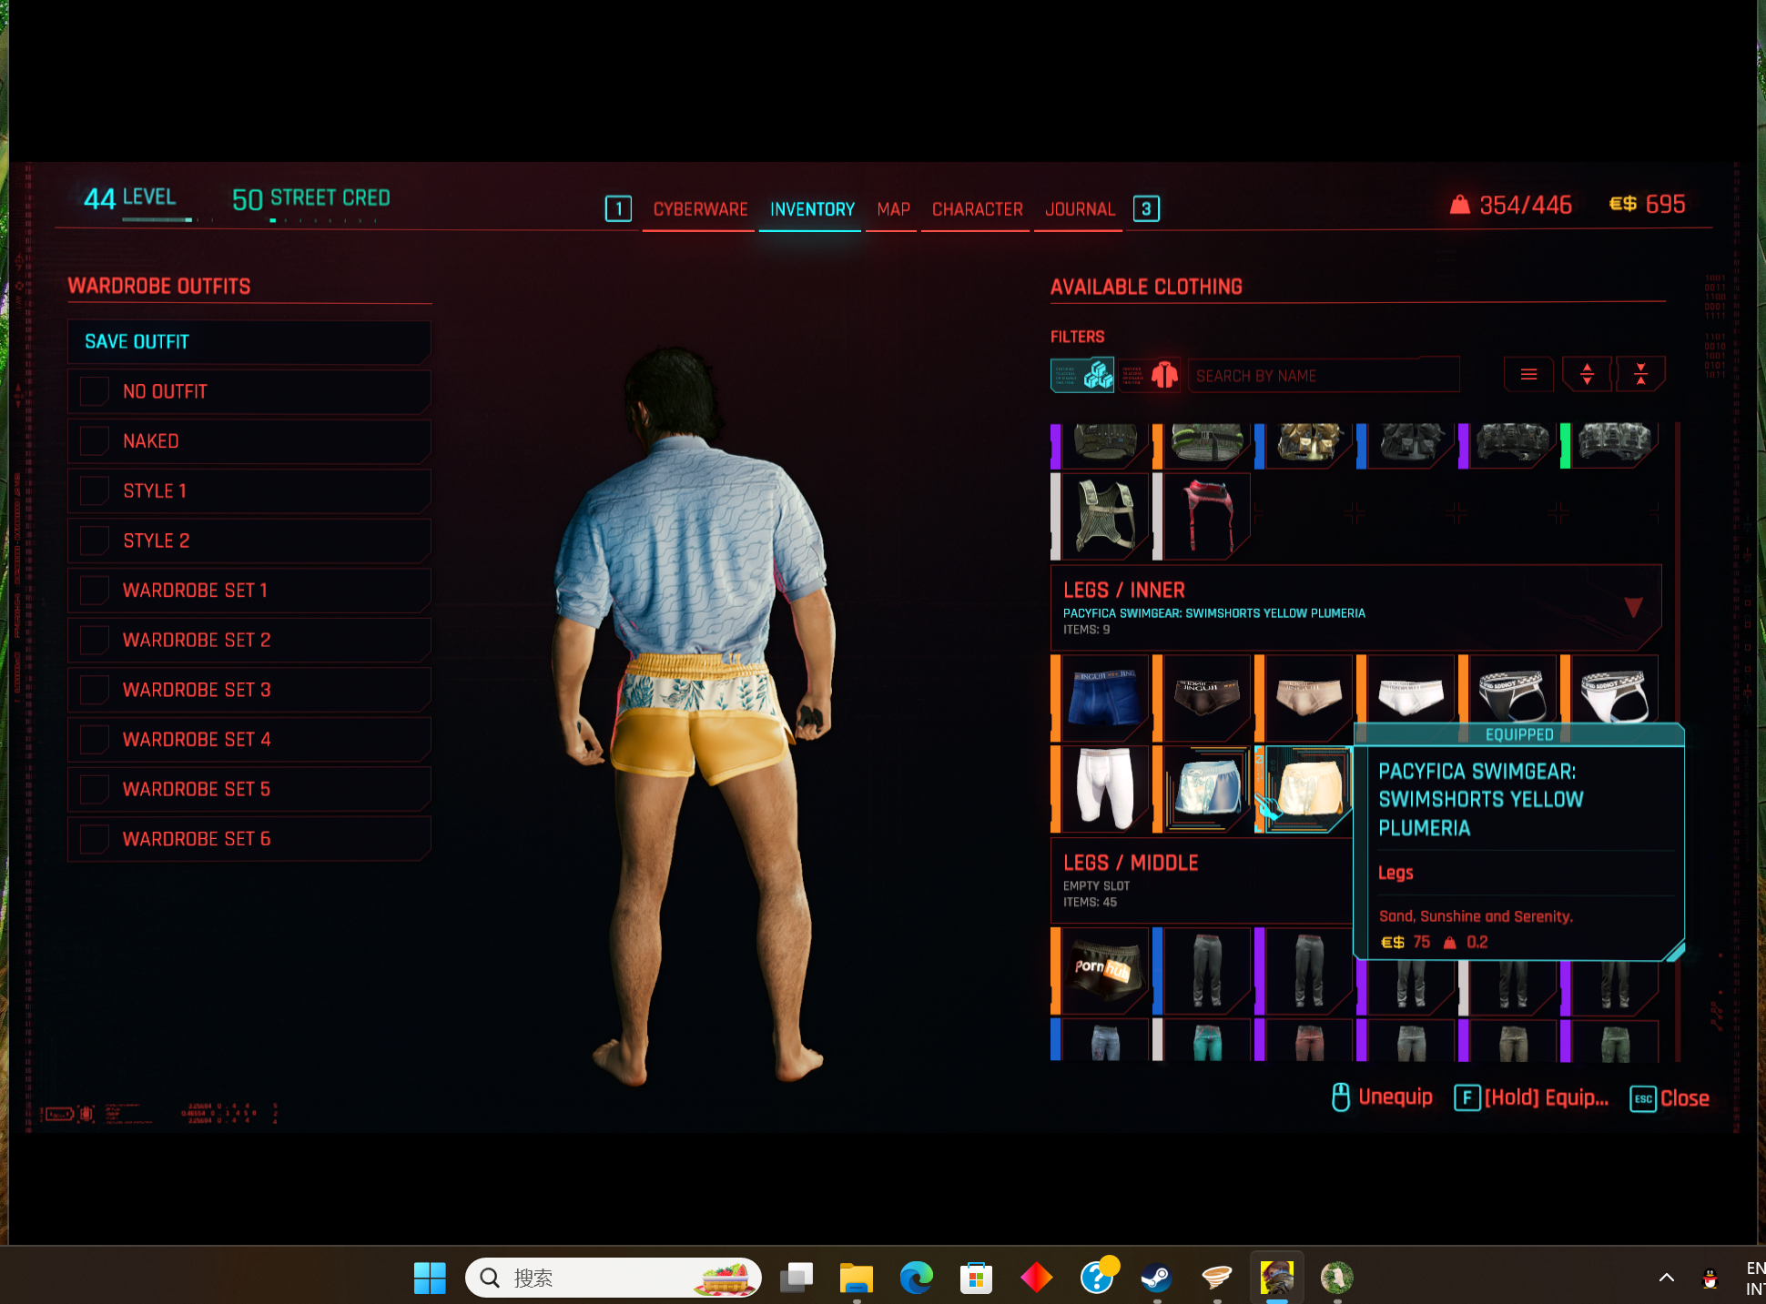This screenshot has width=1766, height=1304.
Task: Check the NO OUTFIT checkbox
Action: 95,391
